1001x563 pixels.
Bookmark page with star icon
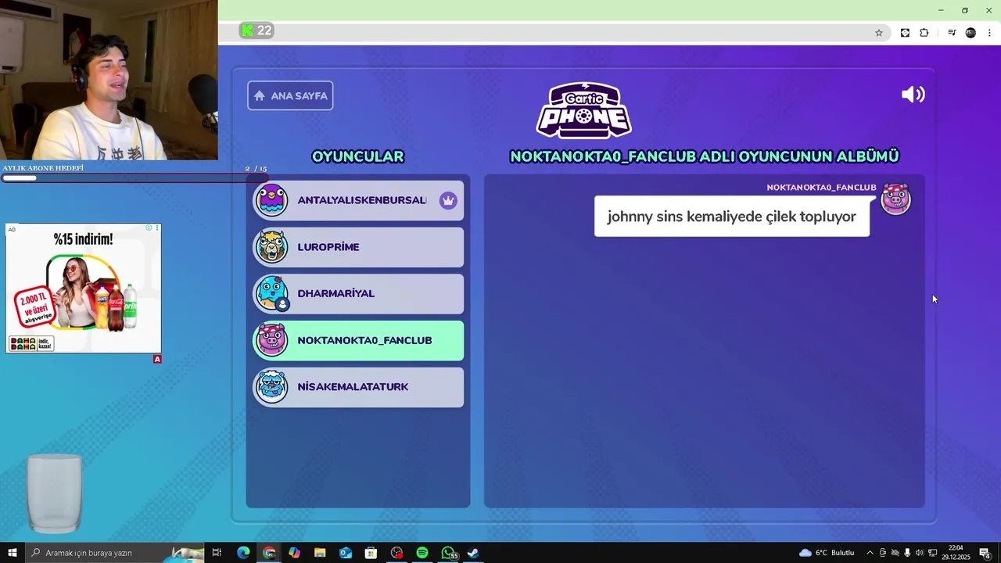[x=879, y=33]
